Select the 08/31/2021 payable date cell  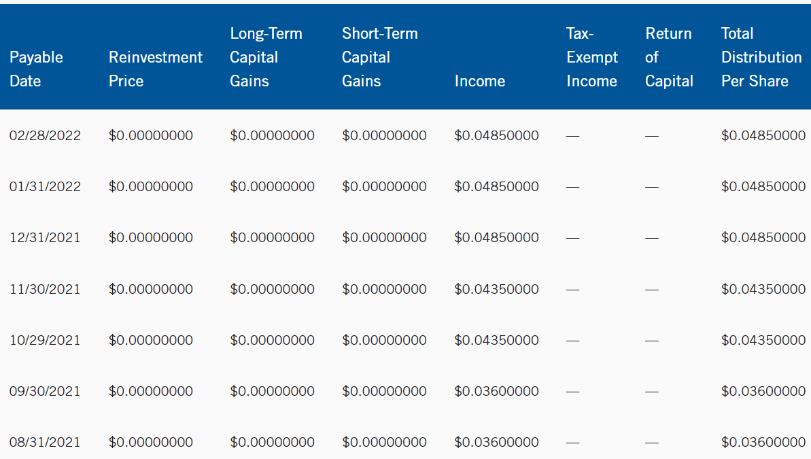[x=45, y=442]
